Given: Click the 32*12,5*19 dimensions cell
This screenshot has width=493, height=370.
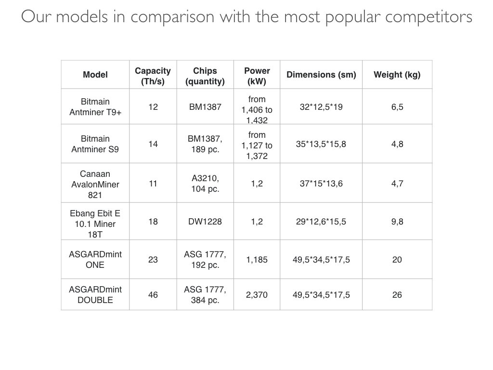Looking at the screenshot, I should [321, 106].
